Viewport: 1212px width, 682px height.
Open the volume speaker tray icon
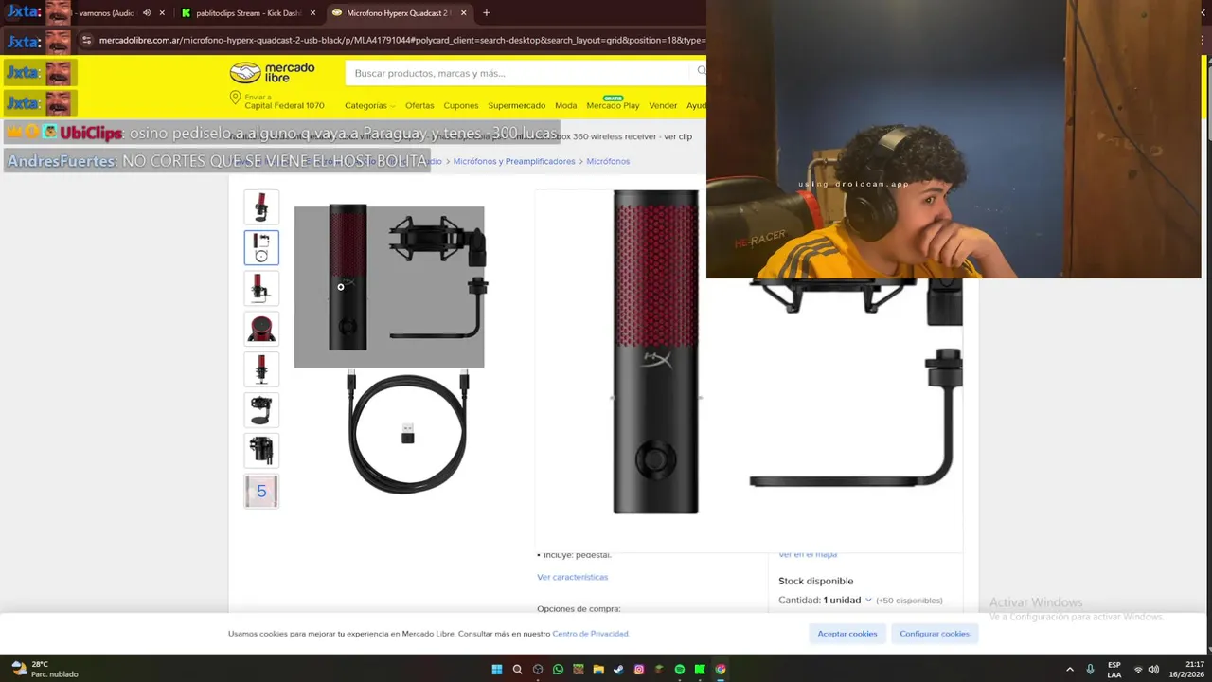1153,670
